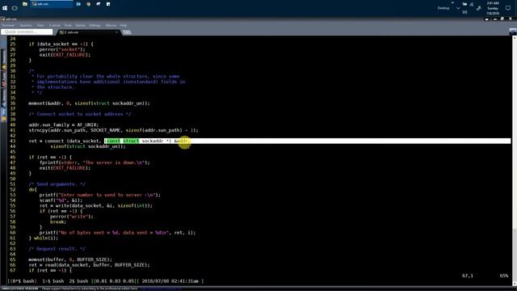Open the Games menu
This screenshot has width=517, height=291.
pyautogui.click(x=81, y=25)
